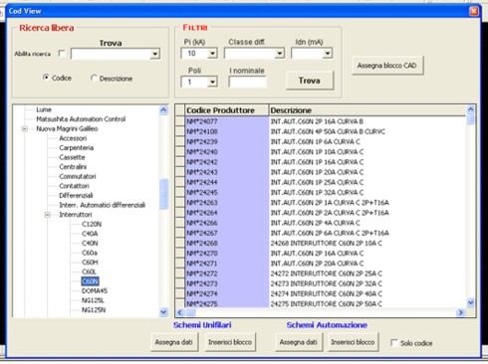Select Commutatori tree item
Screen dimensions: 488x364
(x=78, y=176)
